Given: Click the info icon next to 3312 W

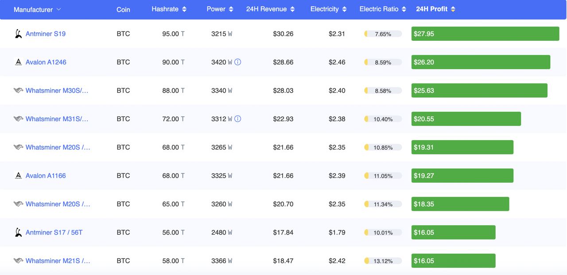Looking at the screenshot, I should coord(237,119).
